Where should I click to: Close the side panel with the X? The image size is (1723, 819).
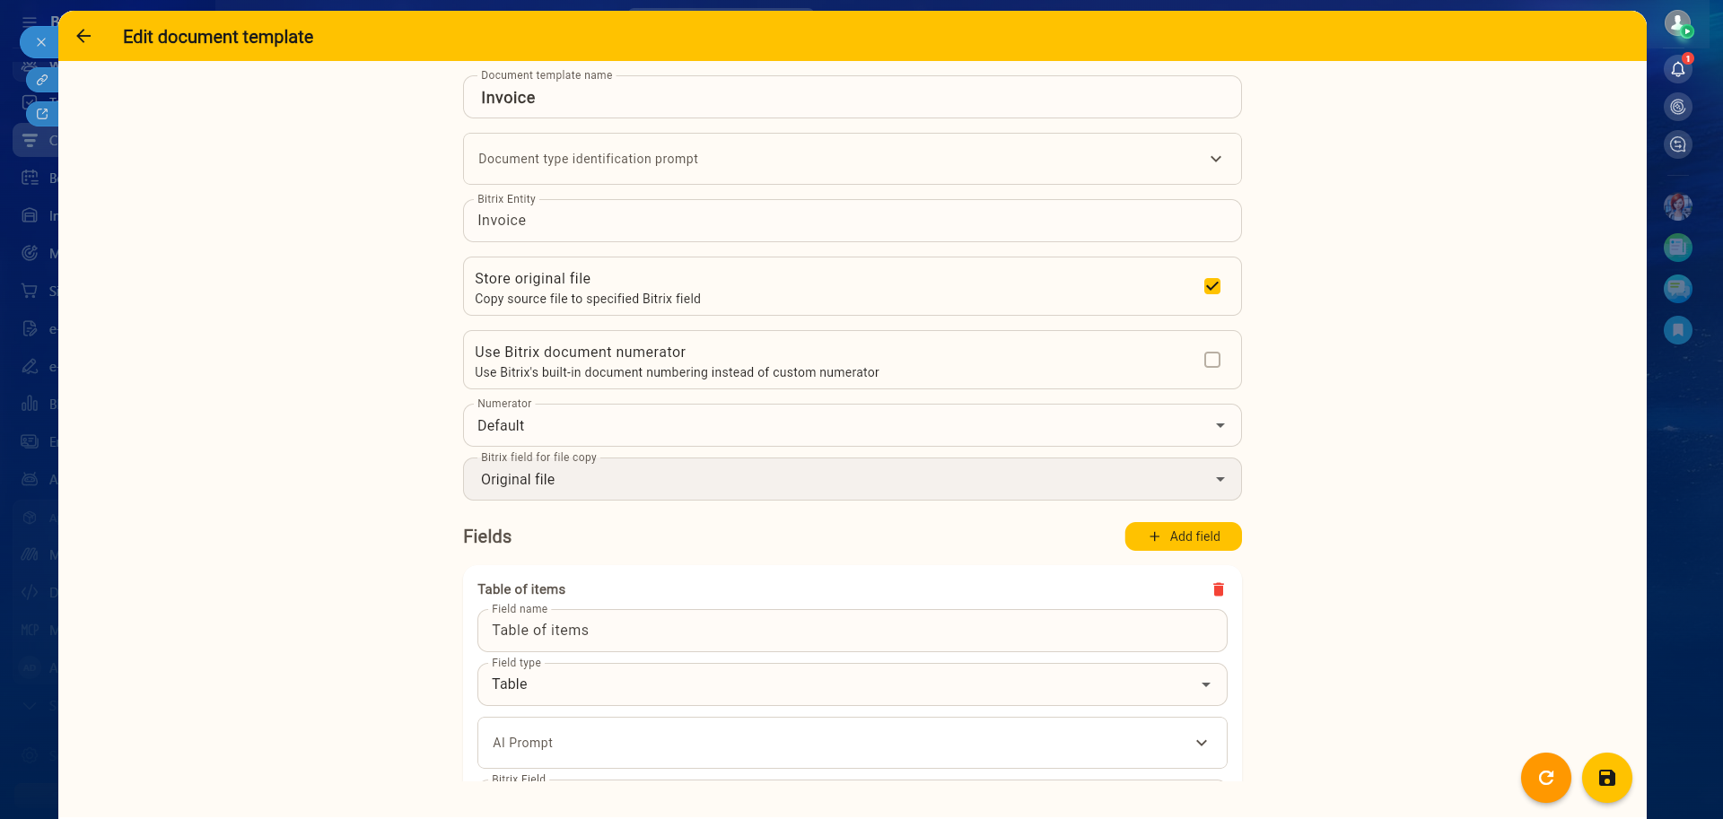tap(40, 42)
